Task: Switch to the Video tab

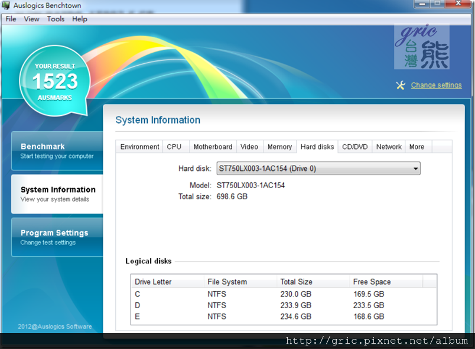Action: 249,147
